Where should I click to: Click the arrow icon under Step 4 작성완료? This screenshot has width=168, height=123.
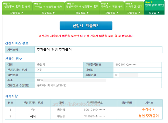pyautogui.click(x=118, y=13)
